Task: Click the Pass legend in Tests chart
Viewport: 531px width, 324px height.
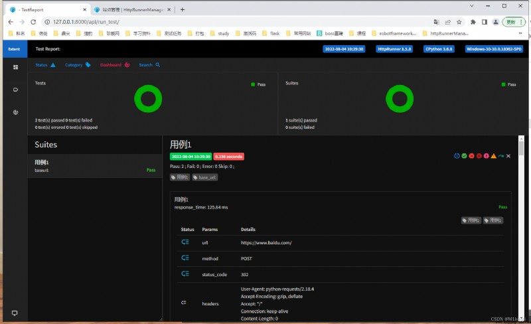Action: (x=258, y=84)
